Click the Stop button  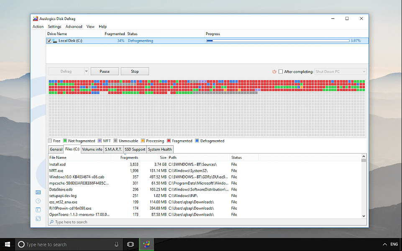tap(135, 71)
